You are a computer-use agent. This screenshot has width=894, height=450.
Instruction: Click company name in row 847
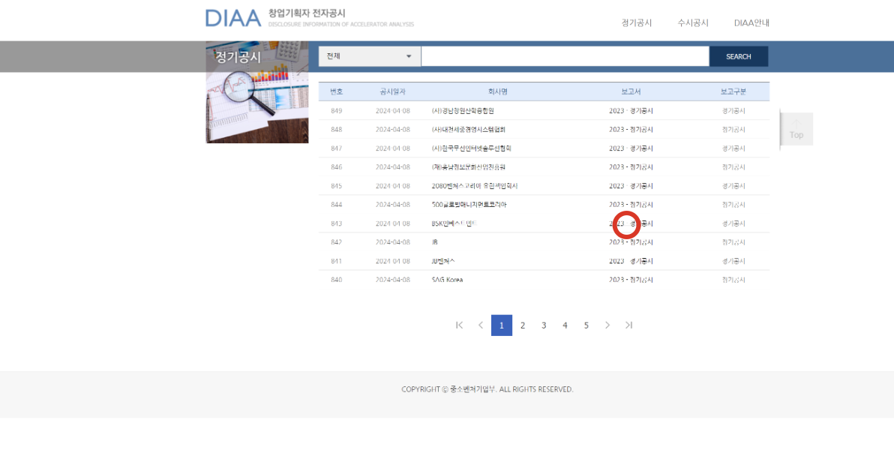[x=472, y=148]
